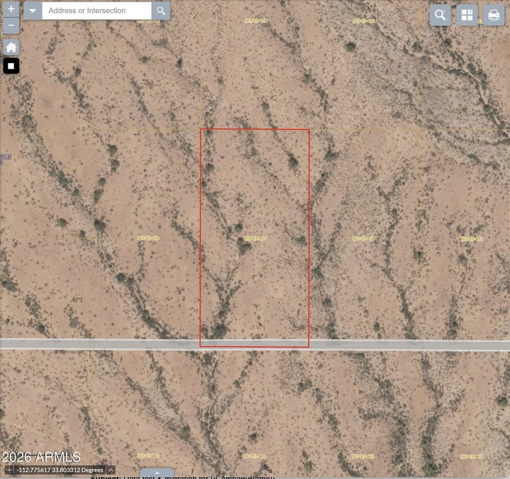Select the parcel label ending in 429

[256, 21]
